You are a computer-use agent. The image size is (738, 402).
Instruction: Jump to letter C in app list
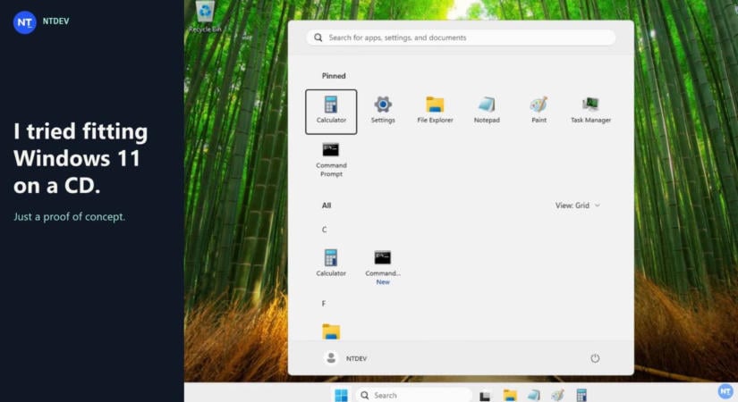[324, 230]
